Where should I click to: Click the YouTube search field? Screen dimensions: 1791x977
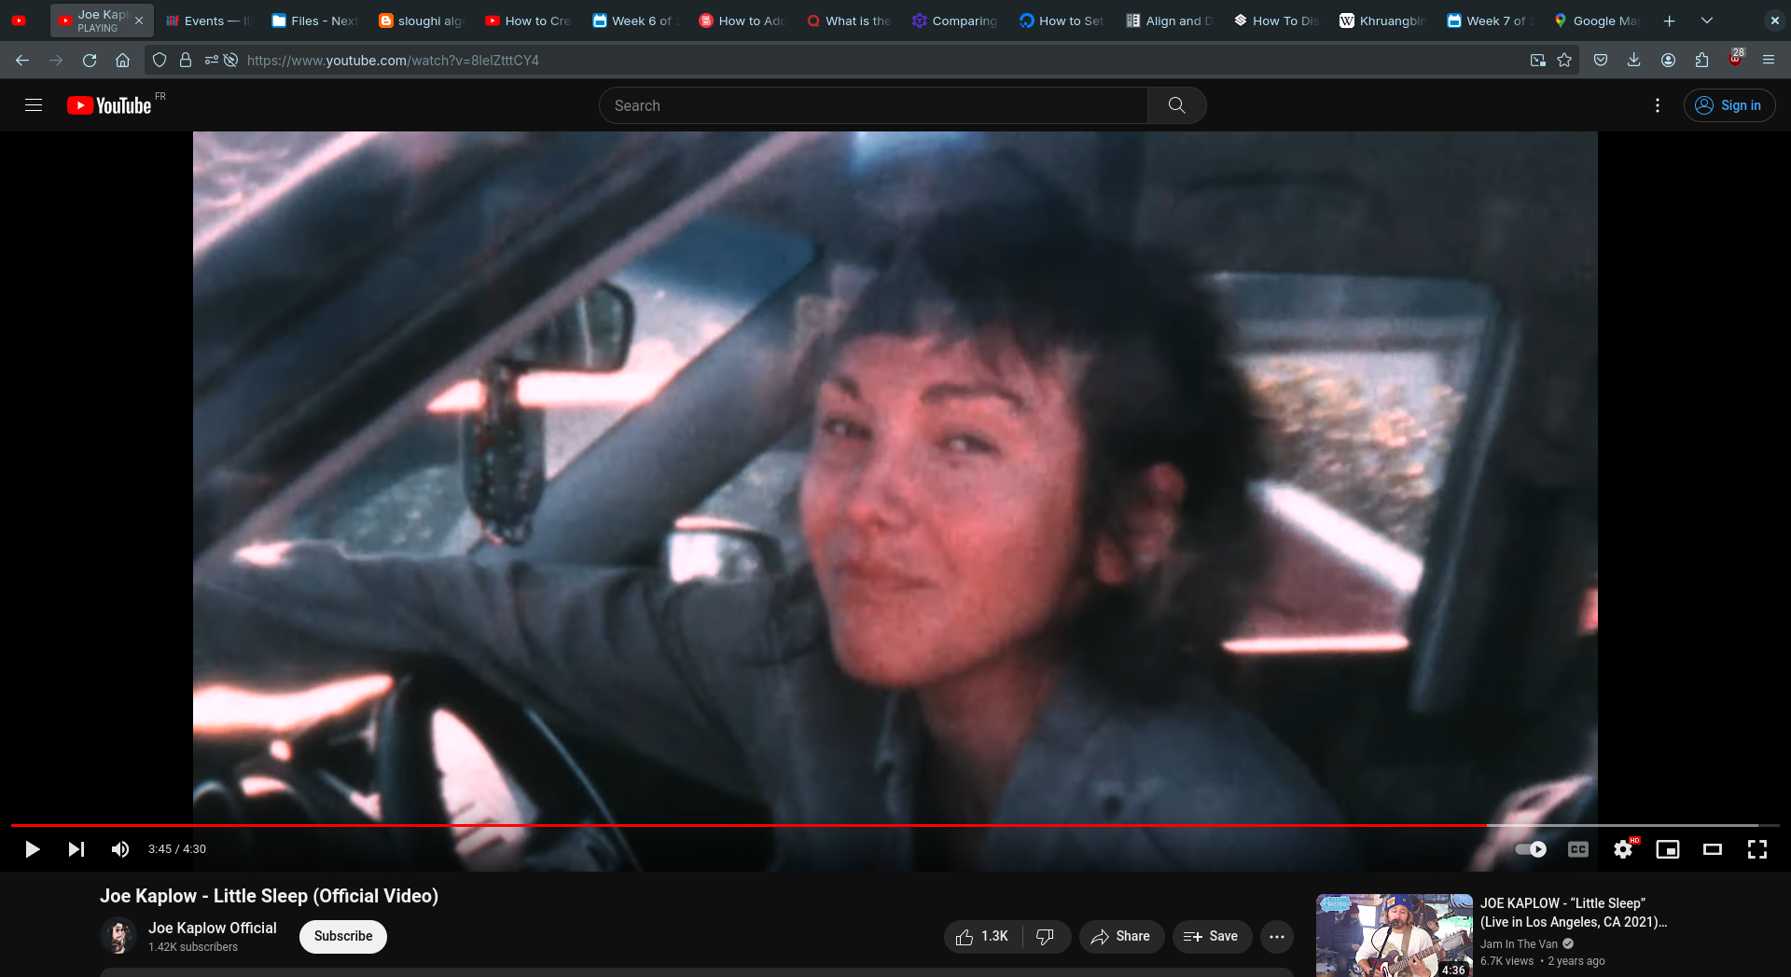coord(873,105)
